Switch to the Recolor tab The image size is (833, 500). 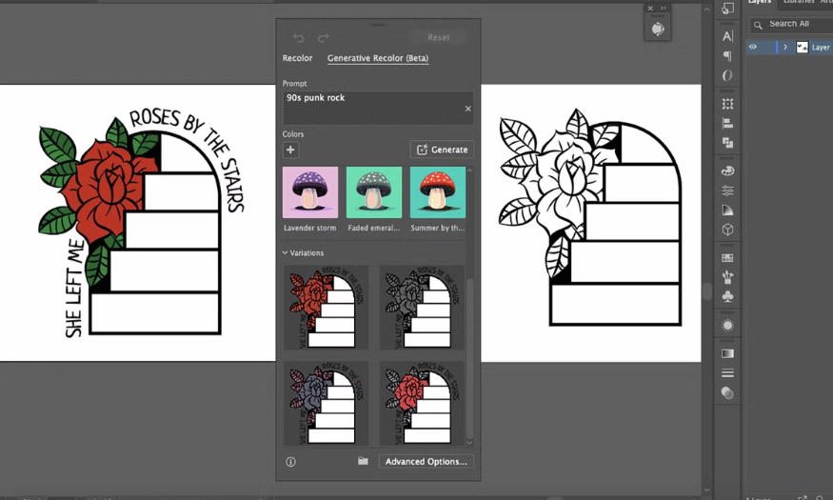(x=297, y=58)
